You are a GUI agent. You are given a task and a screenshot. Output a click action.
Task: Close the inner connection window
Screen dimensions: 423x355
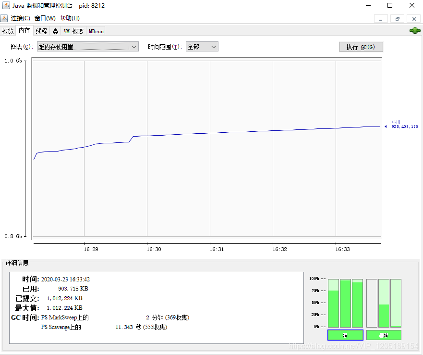[x=414, y=19]
